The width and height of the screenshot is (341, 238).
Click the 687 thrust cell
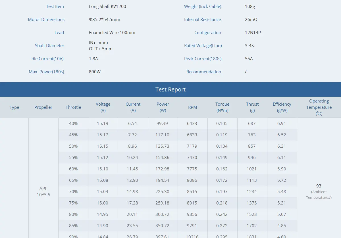click(252, 123)
